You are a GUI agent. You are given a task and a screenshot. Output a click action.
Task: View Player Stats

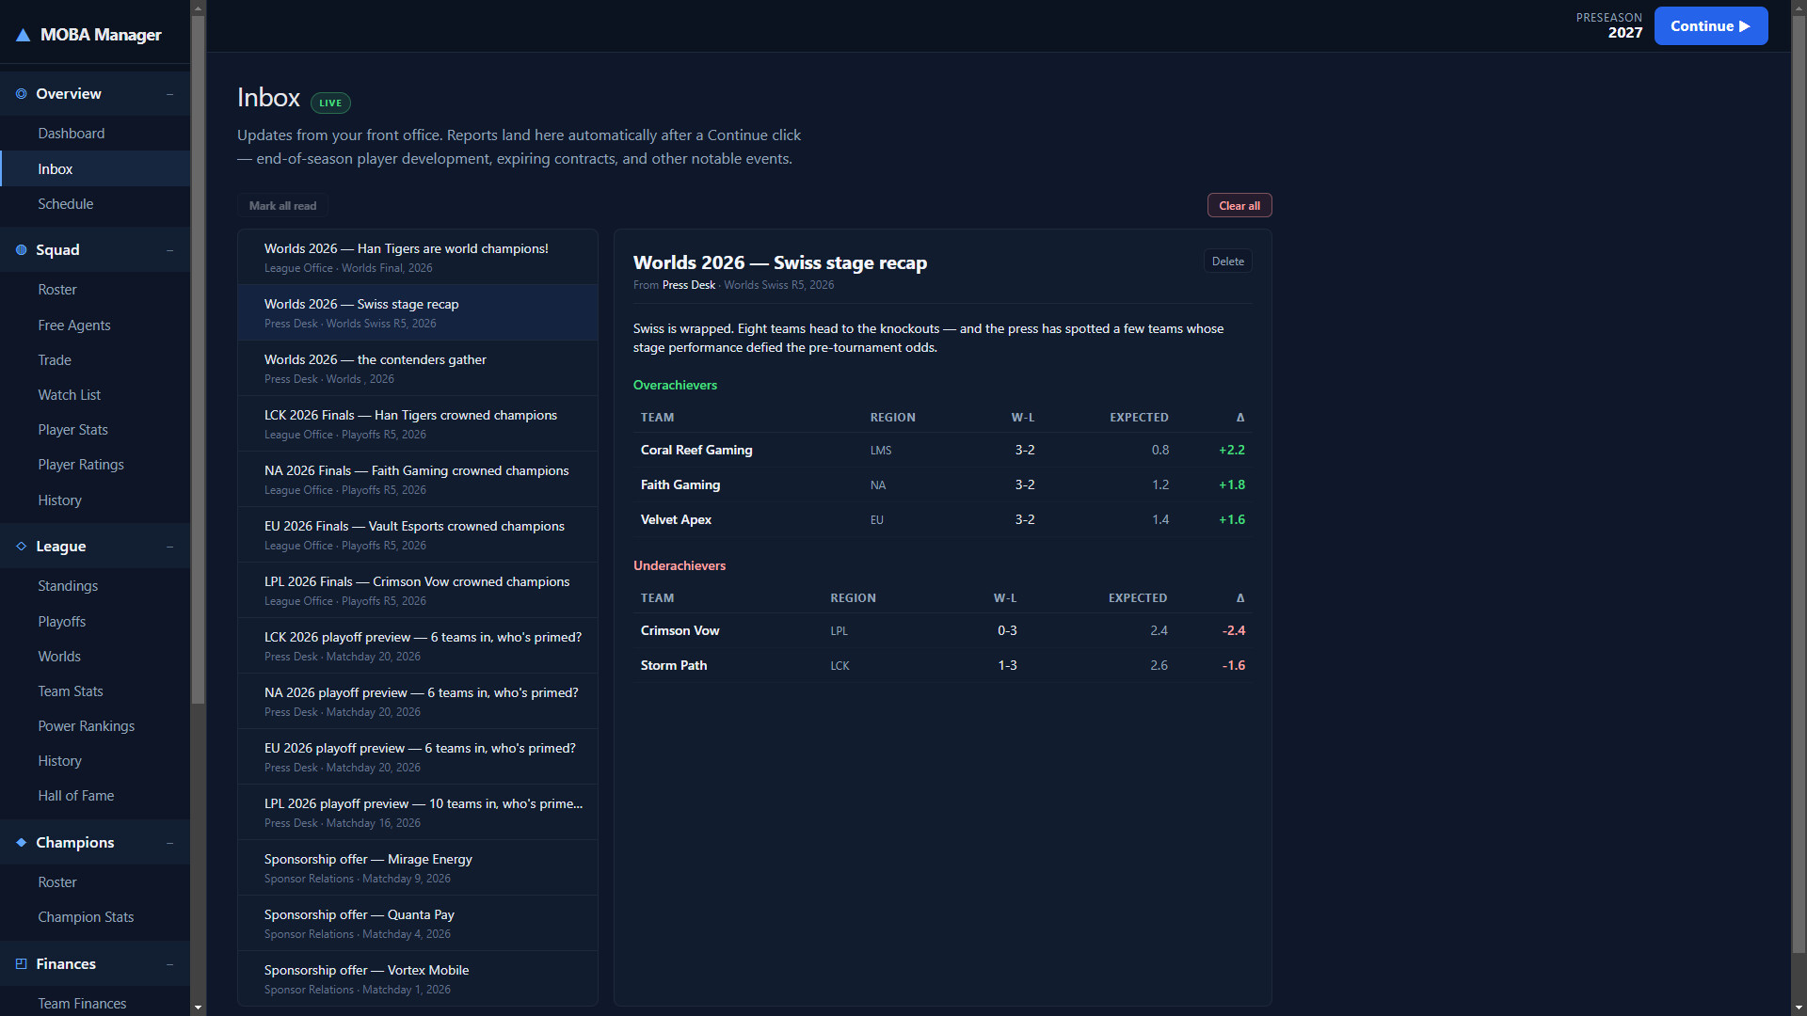(x=95, y=430)
